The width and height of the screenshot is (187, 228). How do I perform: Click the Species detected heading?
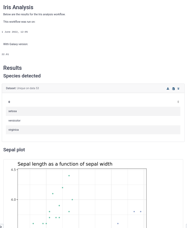(x=22, y=76)
